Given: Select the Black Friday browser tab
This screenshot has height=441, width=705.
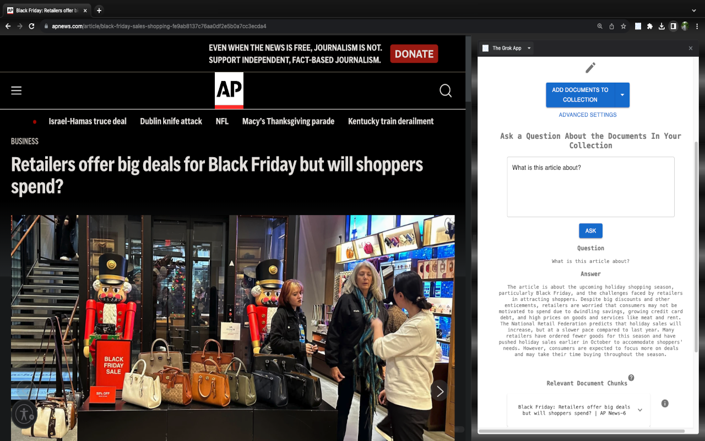Looking at the screenshot, I should [44, 10].
